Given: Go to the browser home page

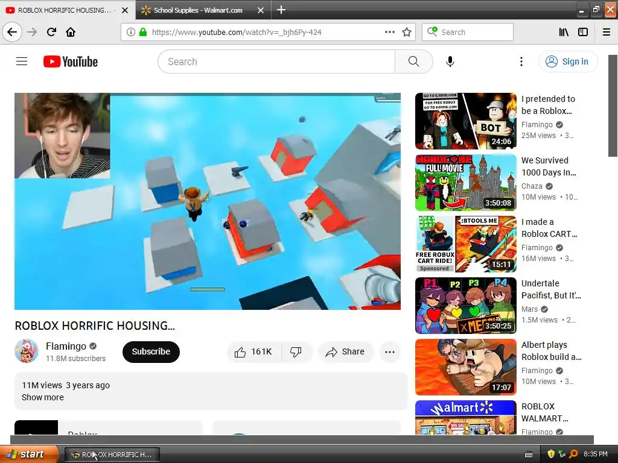Looking at the screenshot, I should 71,32.
